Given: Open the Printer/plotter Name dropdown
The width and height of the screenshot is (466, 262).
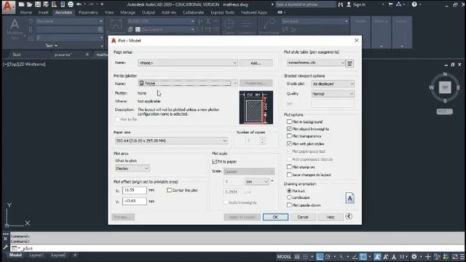Looking at the screenshot, I should click(188, 83).
